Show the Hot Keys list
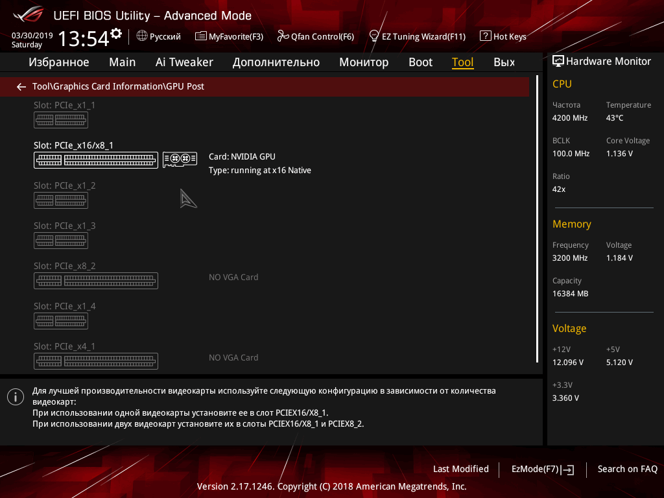Screen dimensions: 664x498 tap(503, 36)
